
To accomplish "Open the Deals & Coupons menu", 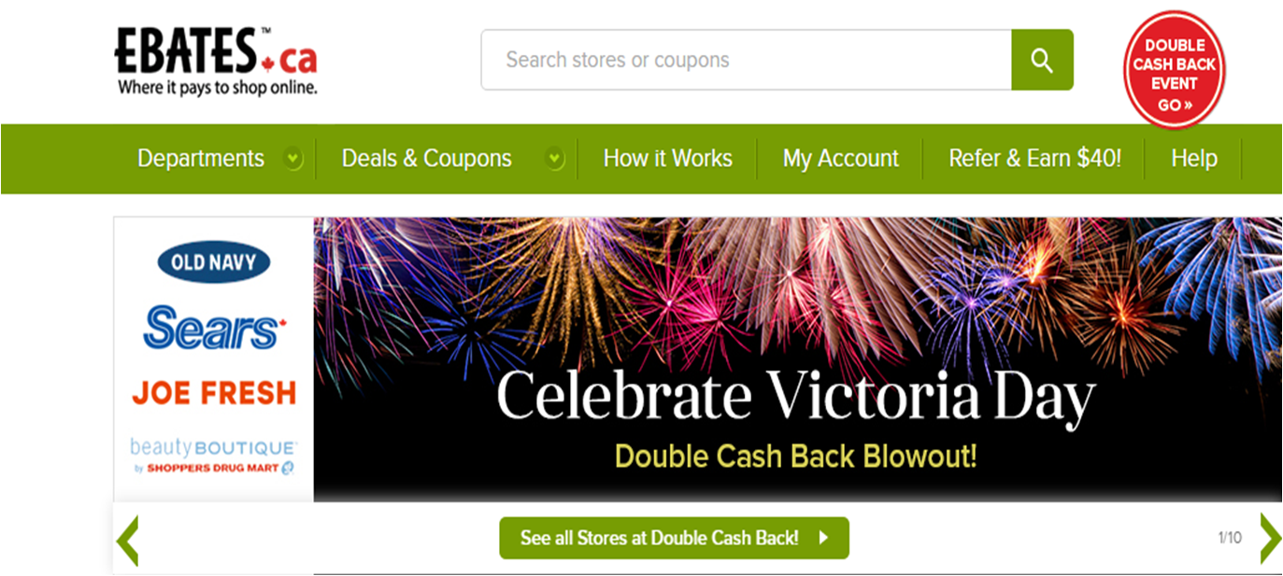I will click(x=426, y=159).
